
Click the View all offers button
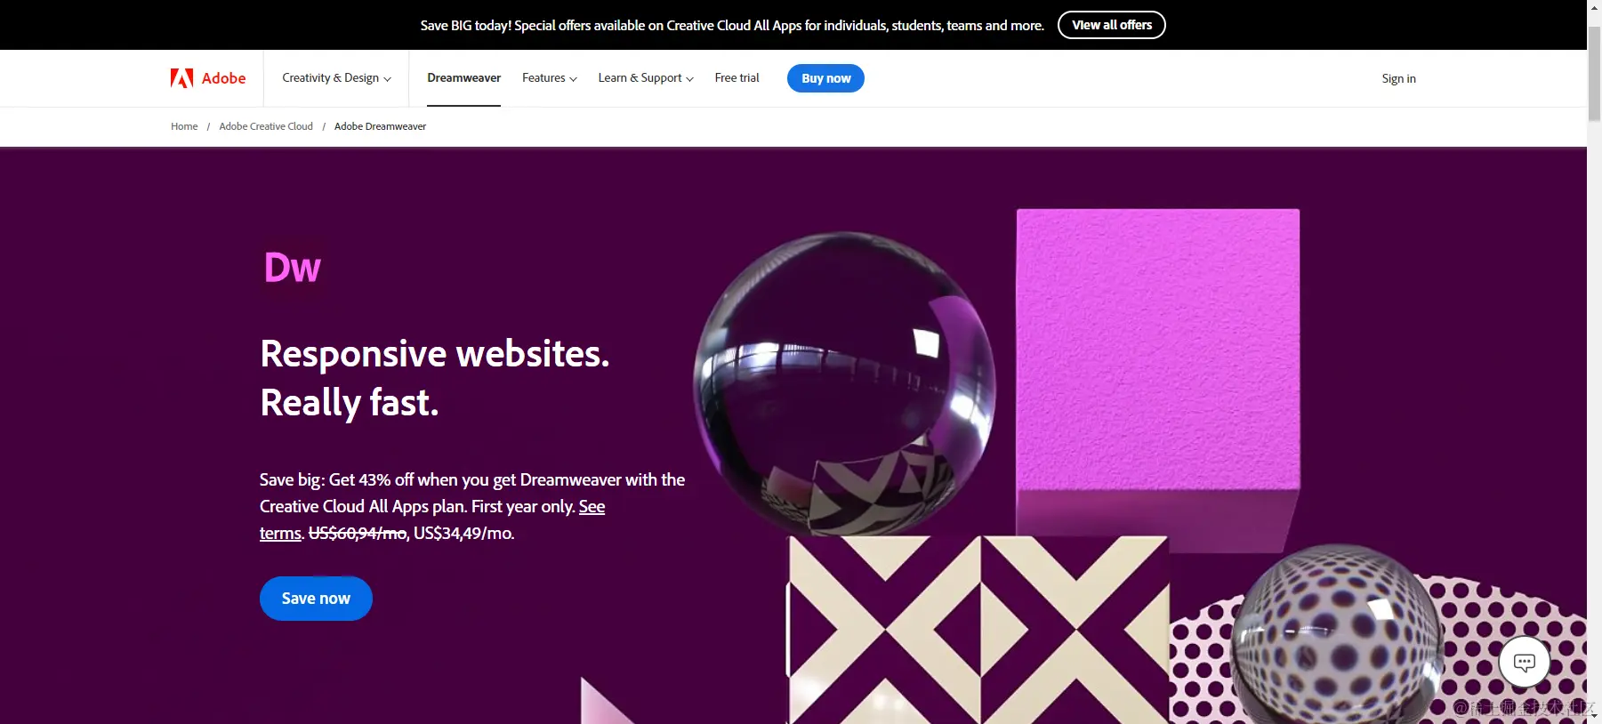pyautogui.click(x=1111, y=25)
